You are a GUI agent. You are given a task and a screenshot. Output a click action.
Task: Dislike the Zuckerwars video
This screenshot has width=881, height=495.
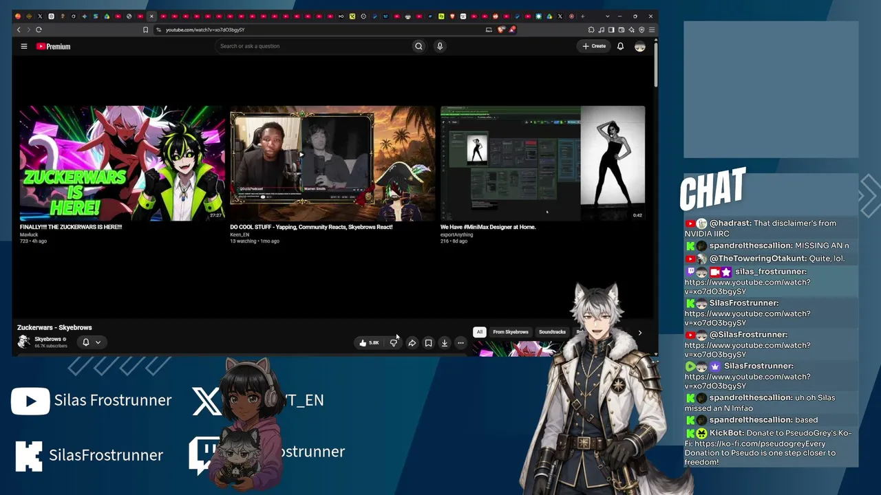click(394, 342)
